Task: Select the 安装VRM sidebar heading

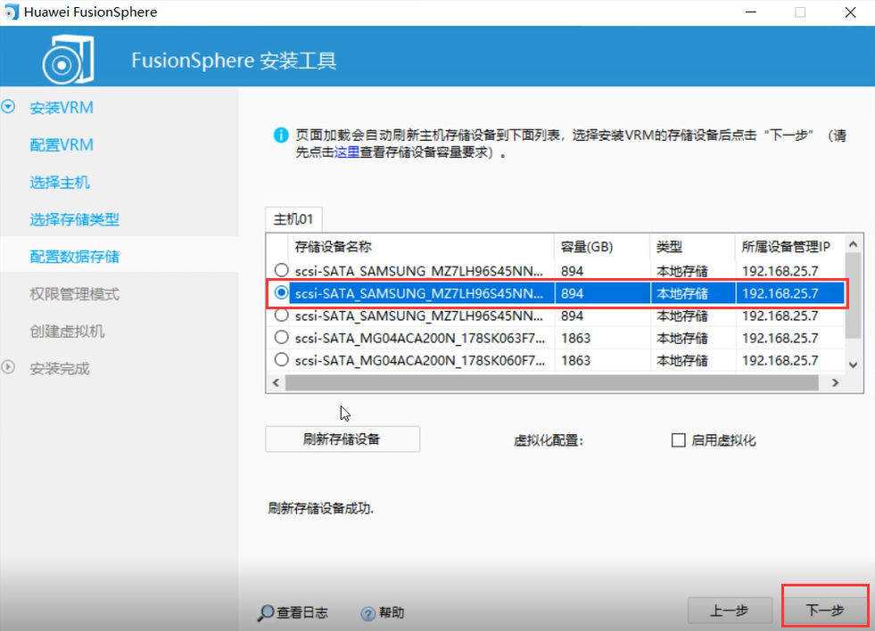Action: coord(62,108)
